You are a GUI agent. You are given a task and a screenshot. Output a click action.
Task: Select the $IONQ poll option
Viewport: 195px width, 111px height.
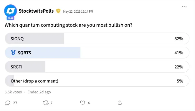(97, 38)
